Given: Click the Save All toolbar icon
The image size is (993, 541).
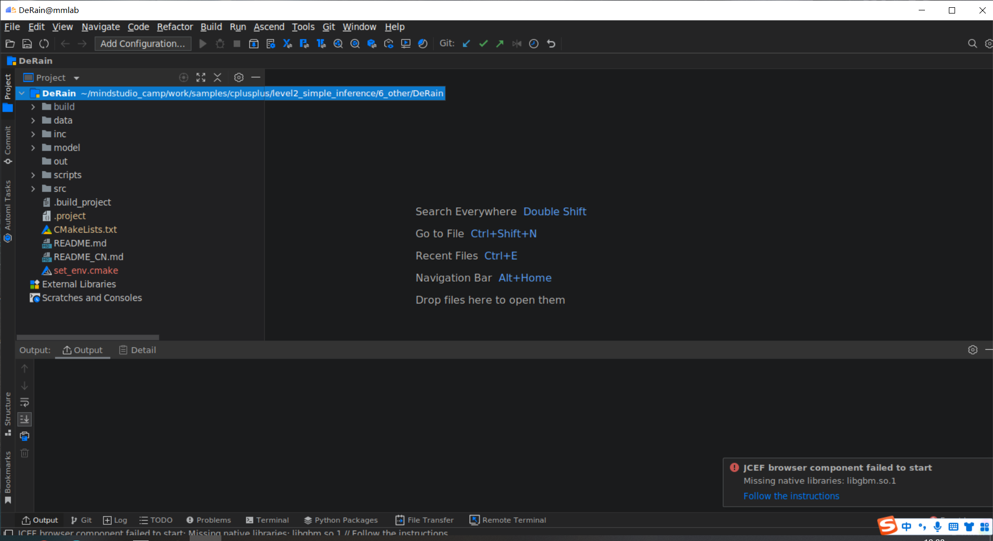Looking at the screenshot, I should point(27,44).
